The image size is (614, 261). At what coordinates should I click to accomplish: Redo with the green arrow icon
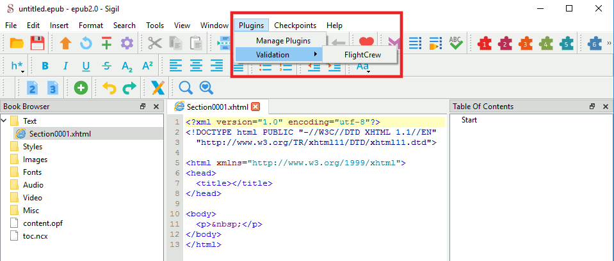tap(129, 88)
